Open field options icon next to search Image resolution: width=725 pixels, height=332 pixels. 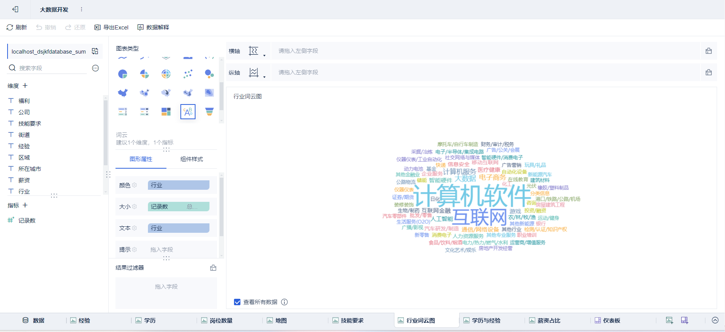coord(95,68)
